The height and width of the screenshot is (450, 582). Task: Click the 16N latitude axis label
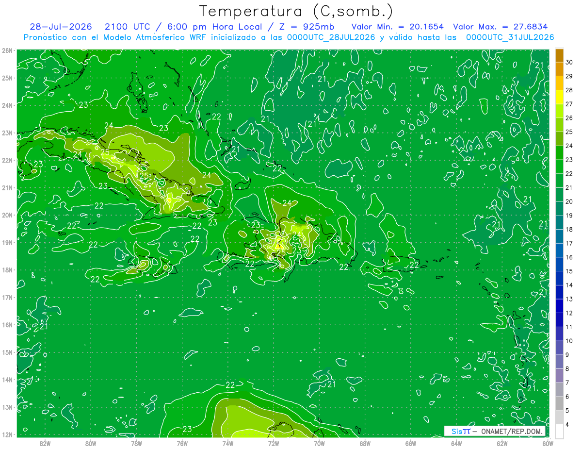(7, 325)
